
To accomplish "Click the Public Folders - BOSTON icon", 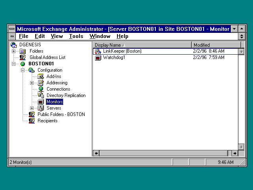I will (32, 114).
